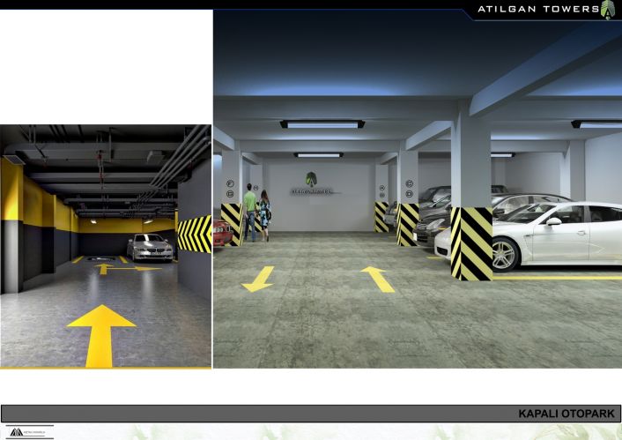Click the F marker circle on left column

click(x=230, y=183)
